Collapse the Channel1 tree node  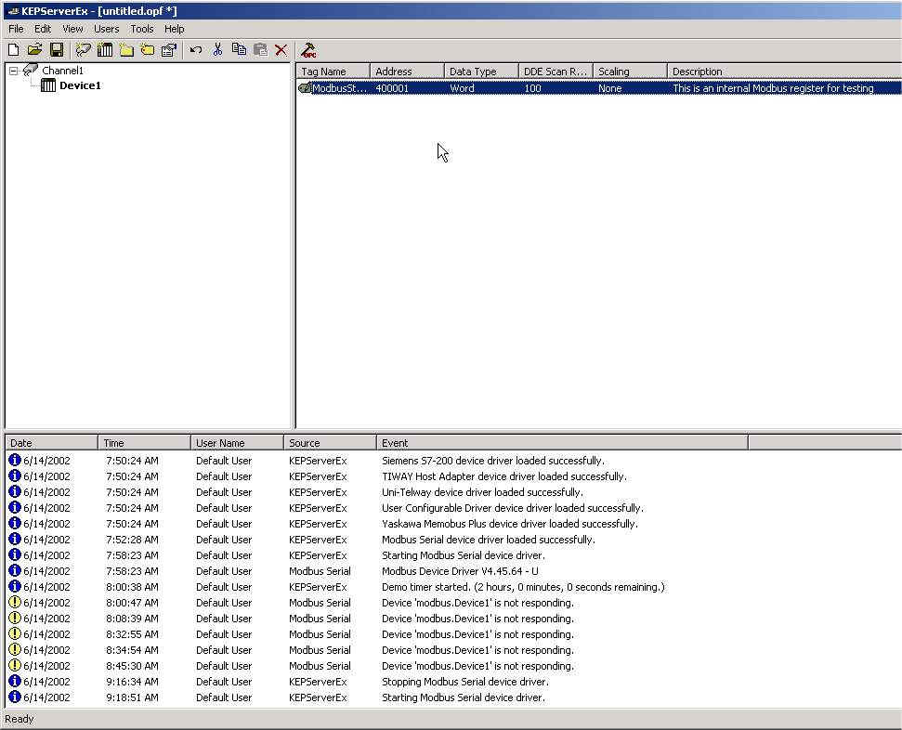tap(14, 71)
